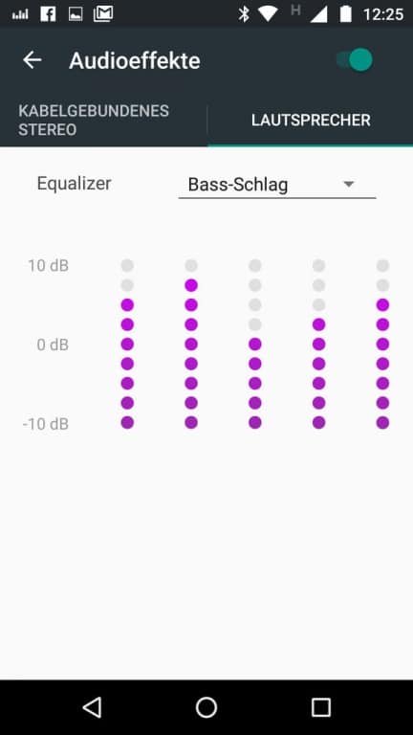Image resolution: width=413 pixels, height=735 pixels.
Task: Open recent apps with the square button
Action: click(321, 707)
